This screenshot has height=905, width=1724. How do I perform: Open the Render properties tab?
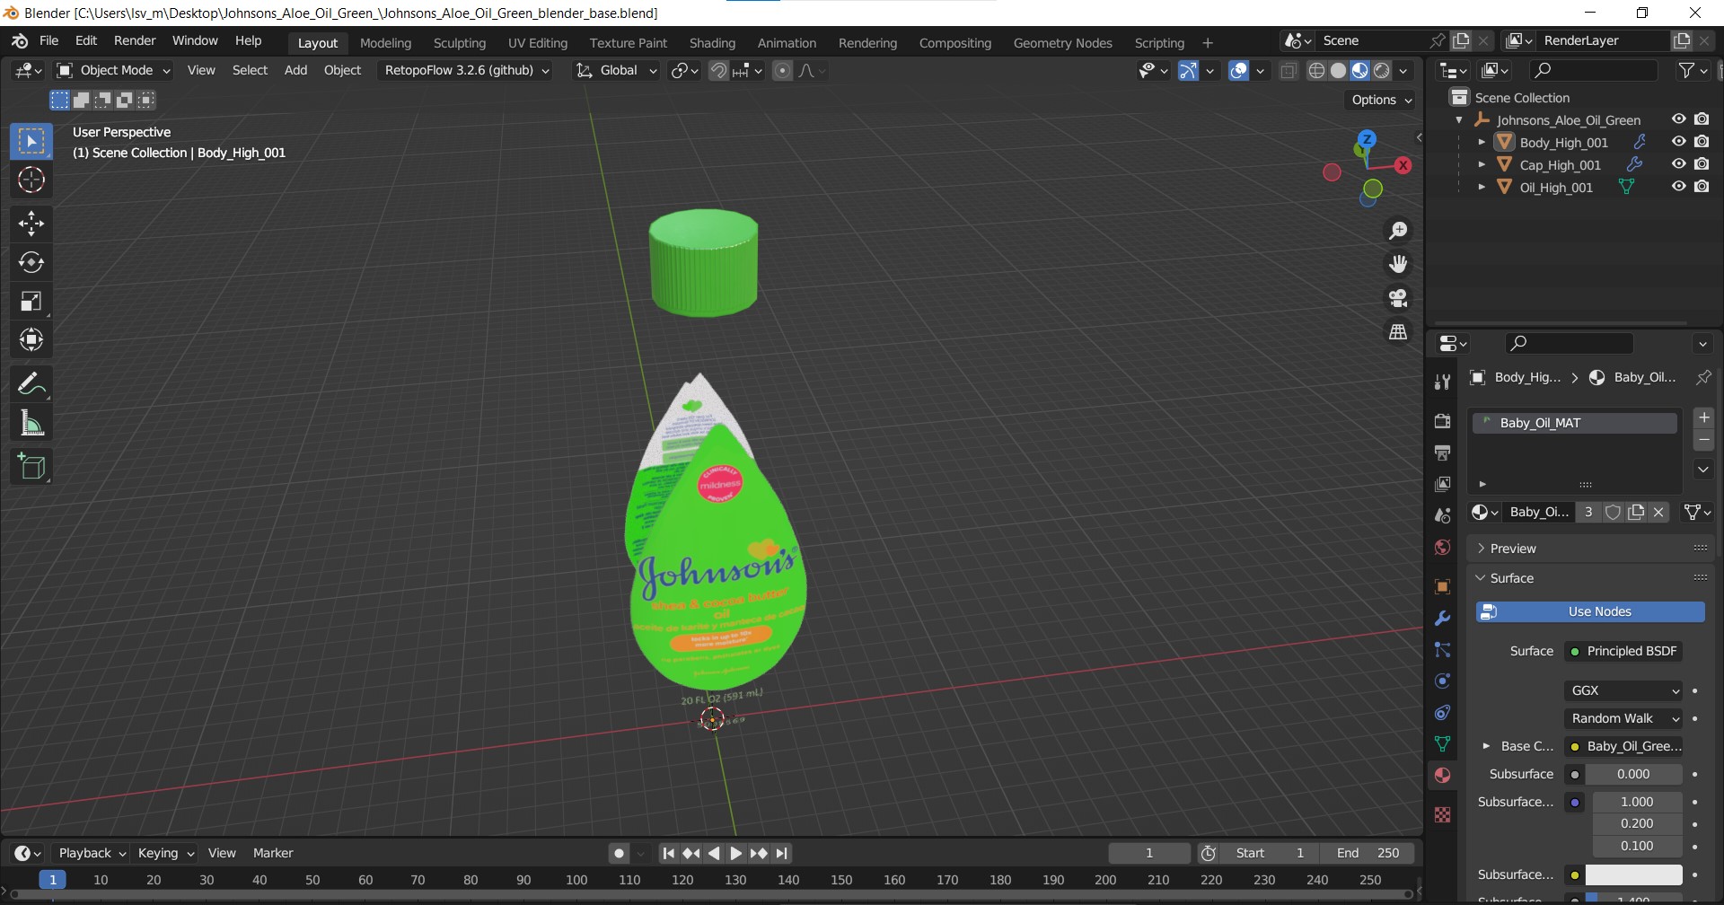pos(1442,421)
